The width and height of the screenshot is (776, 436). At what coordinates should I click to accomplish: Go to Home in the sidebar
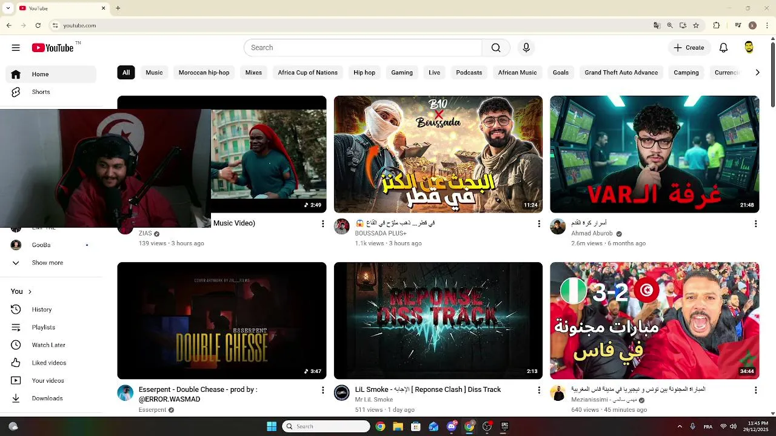(51, 74)
